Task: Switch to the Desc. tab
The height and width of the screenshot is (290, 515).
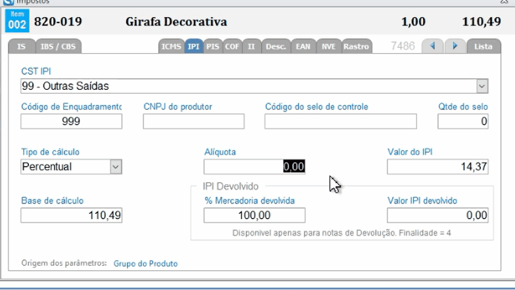Action: coord(275,47)
